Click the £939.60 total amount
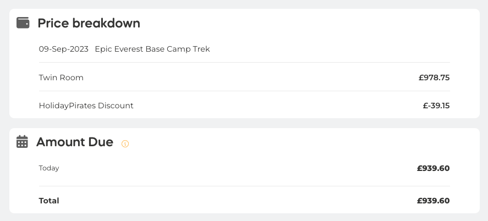 pyautogui.click(x=433, y=201)
